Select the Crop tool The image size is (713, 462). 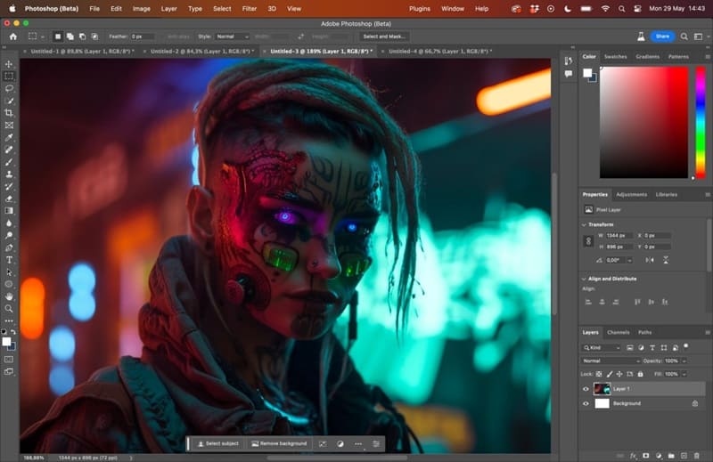[9, 113]
